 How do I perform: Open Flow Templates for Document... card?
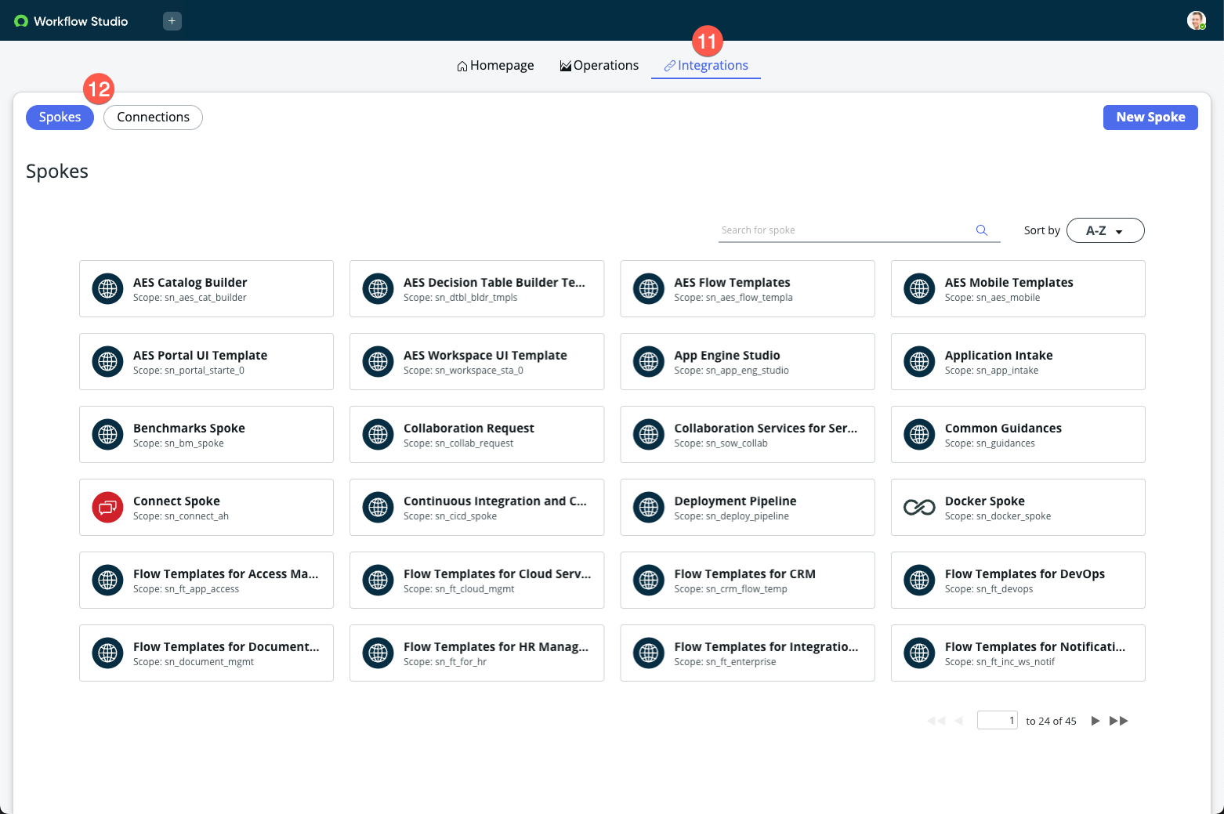[206, 653]
